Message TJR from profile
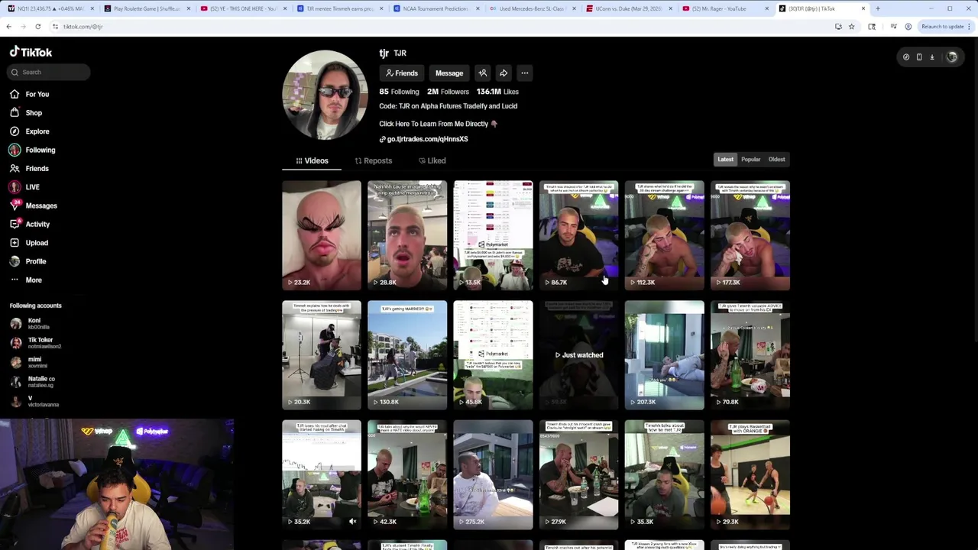The height and width of the screenshot is (550, 978). point(449,73)
